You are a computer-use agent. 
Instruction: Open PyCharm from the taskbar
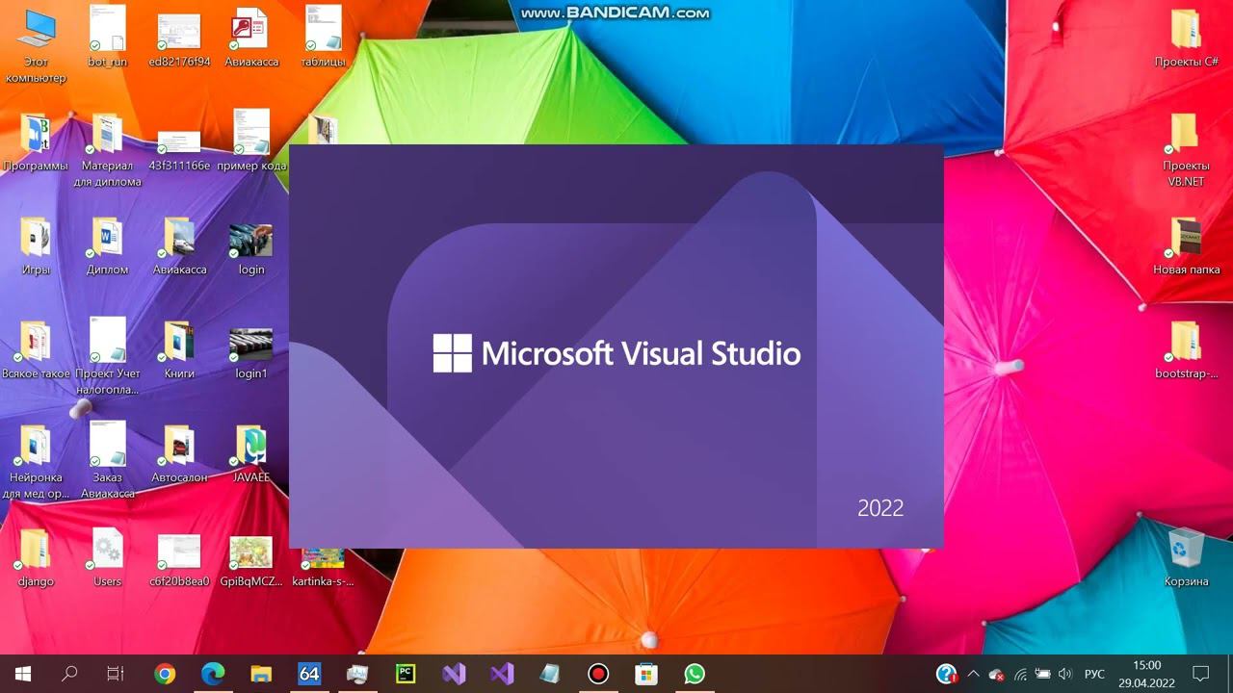coord(406,674)
